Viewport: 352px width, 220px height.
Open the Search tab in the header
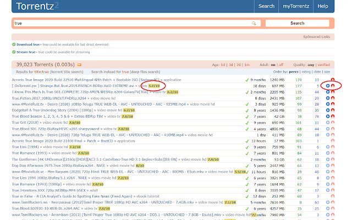(x=266, y=6)
